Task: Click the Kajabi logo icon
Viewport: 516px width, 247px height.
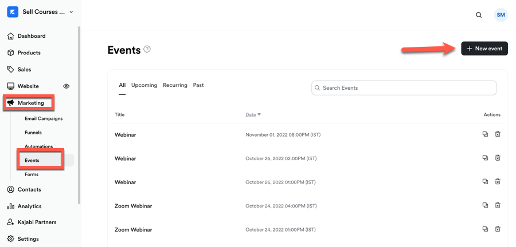Action: coord(13,11)
